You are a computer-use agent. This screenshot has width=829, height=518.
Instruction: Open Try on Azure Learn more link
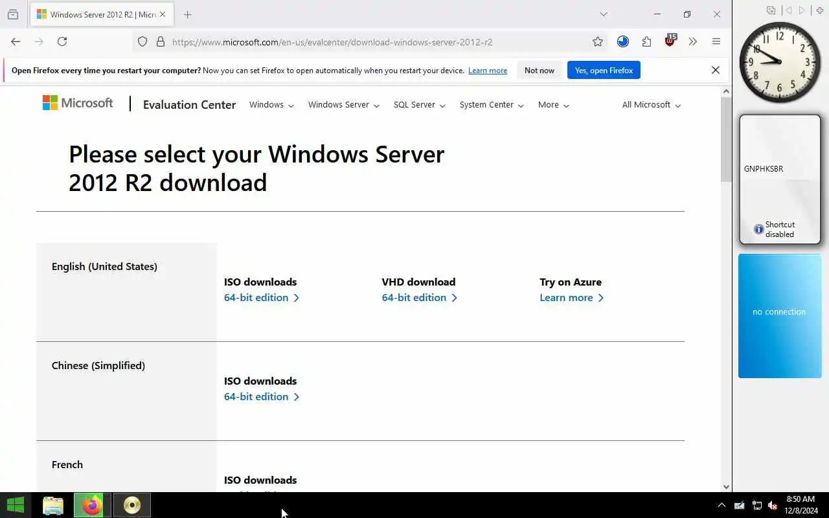571,298
